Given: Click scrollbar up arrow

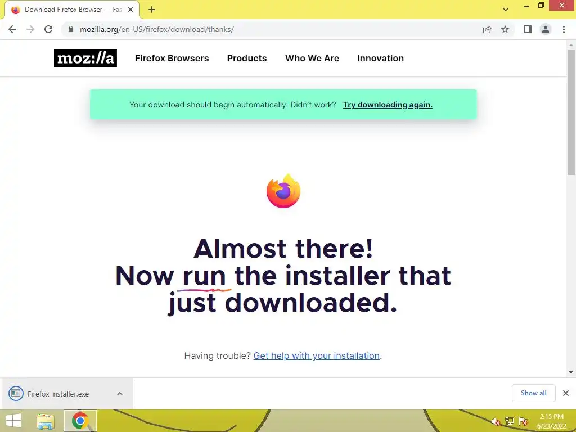Looking at the screenshot, I should (571, 45).
